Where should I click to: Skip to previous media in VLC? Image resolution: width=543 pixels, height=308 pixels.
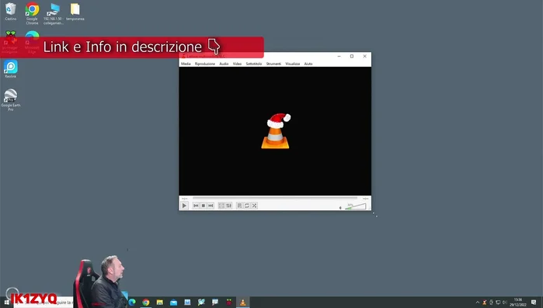click(196, 206)
